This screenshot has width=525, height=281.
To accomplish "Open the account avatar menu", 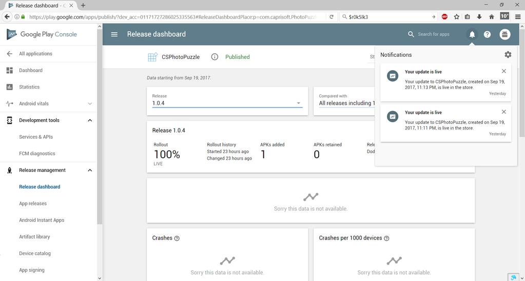I will [x=505, y=34].
